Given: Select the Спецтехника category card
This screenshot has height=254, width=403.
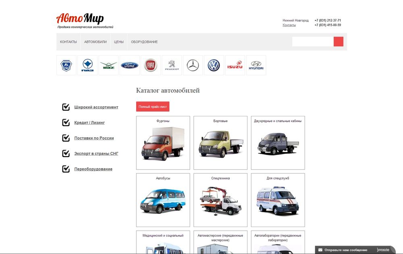Looking at the screenshot, I should tap(220, 200).
